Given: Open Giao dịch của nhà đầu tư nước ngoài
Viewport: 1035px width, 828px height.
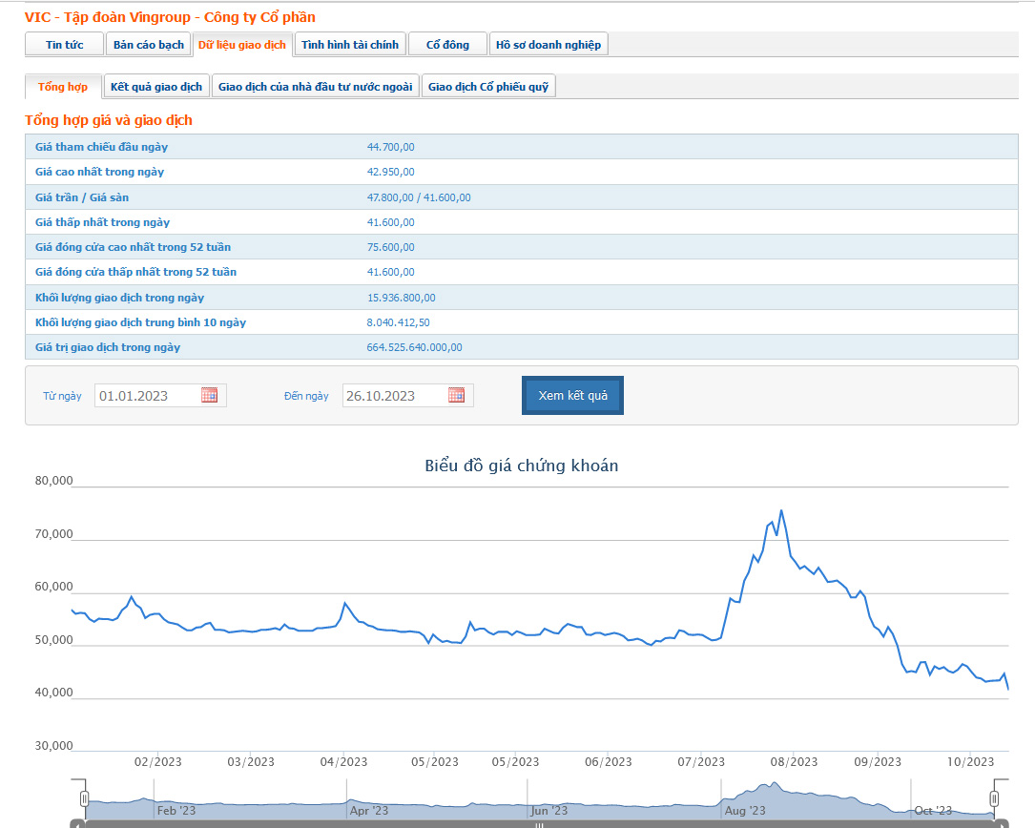Looking at the screenshot, I should [x=315, y=87].
